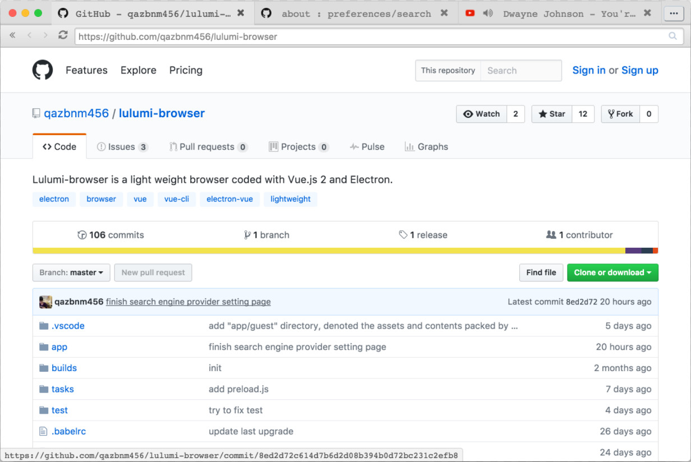Open the Pulse tab

tap(367, 147)
